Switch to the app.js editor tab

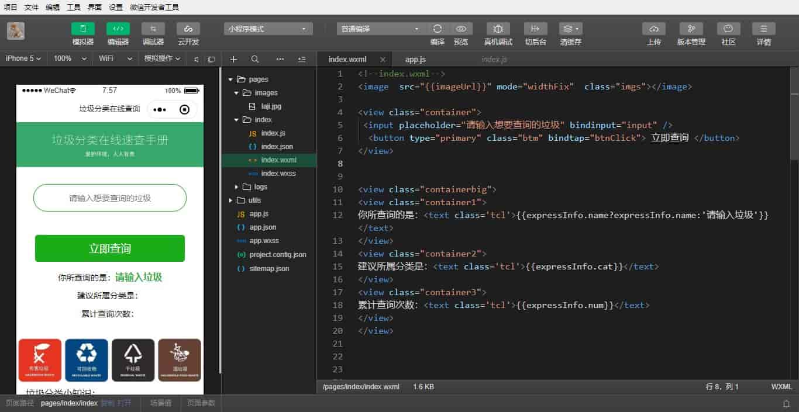(x=415, y=60)
